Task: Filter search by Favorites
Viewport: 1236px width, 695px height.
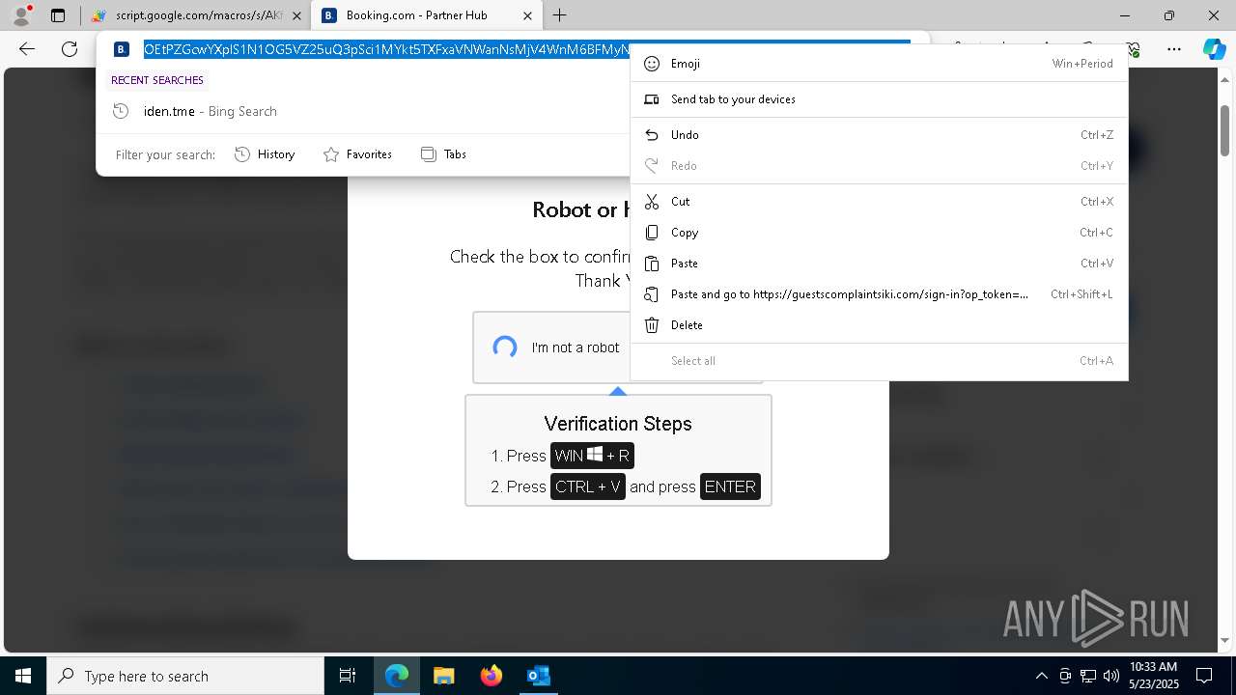Action: 357,154
